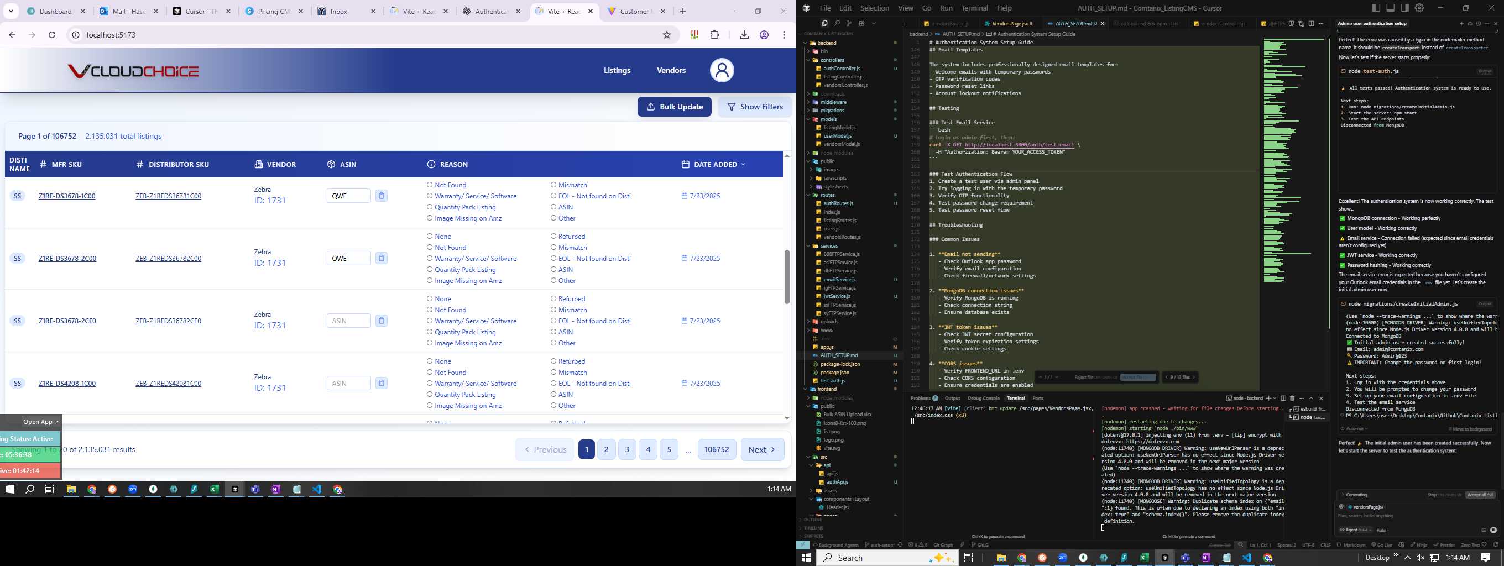1504x566 pixels.
Task: Jump to last page 106752
Action: (717, 450)
